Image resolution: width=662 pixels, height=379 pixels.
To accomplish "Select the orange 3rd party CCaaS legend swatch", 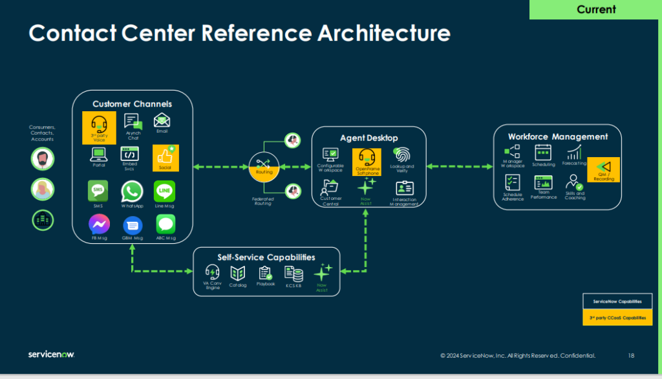I will click(617, 317).
